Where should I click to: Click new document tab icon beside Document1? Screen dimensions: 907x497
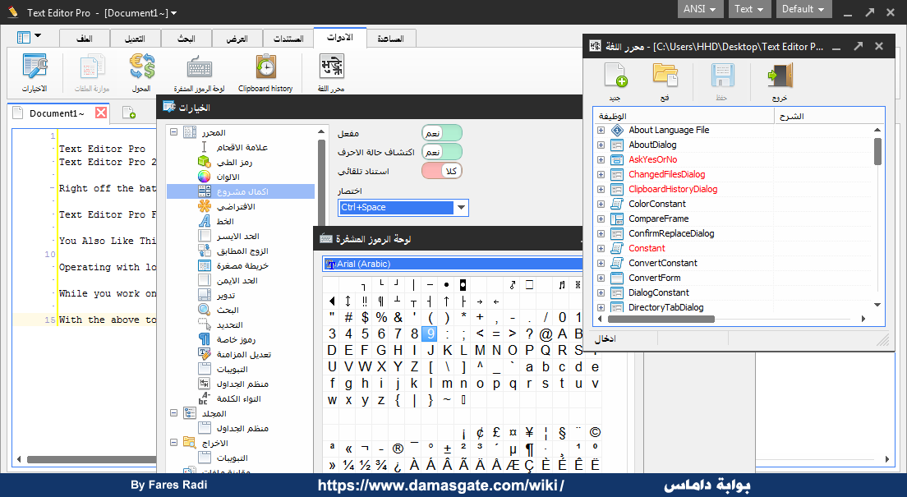click(x=128, y=113)
